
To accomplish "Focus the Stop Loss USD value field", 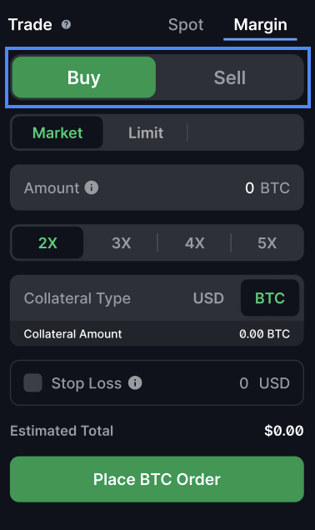I will [243, 383].
